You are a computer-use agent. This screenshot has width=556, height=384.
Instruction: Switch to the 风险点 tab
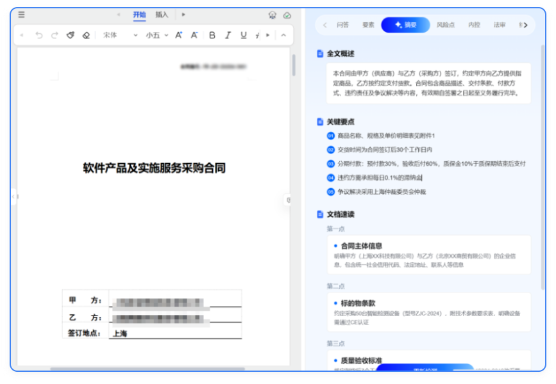click(445, 25)
